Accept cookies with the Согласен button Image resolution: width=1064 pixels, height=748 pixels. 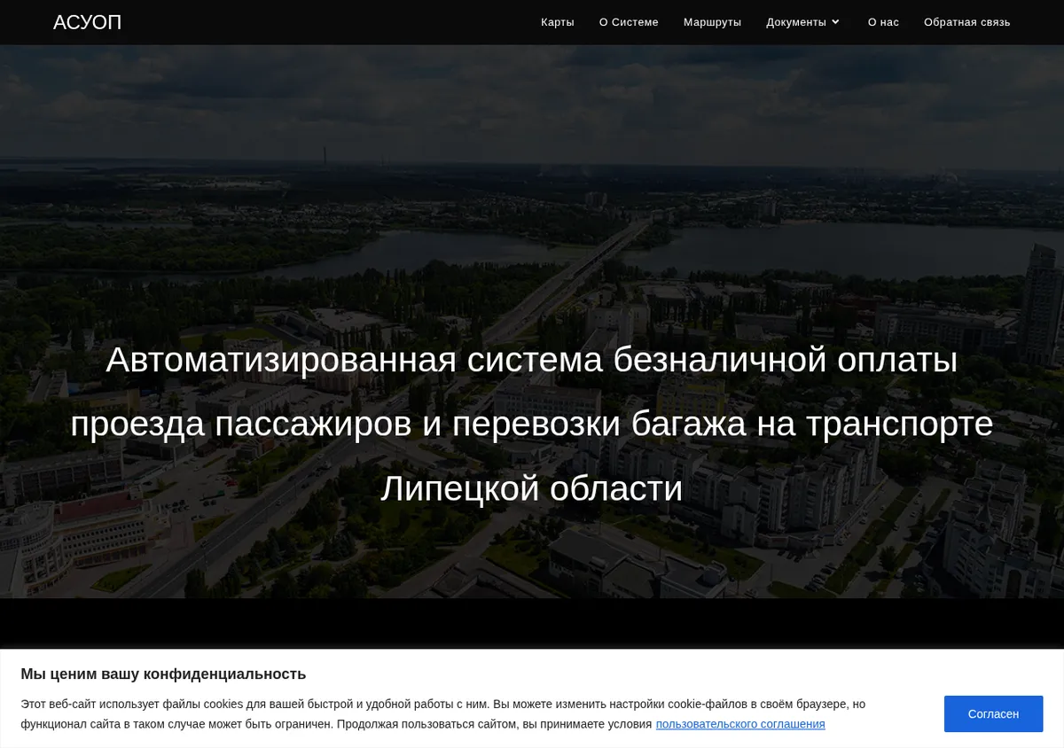(993, 713)
